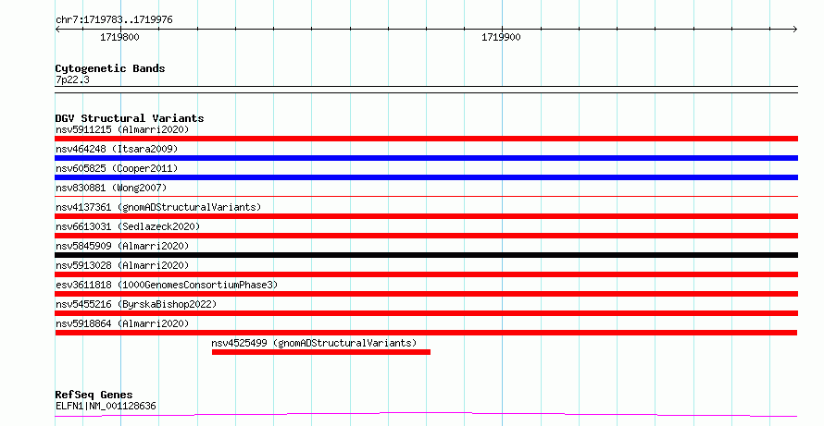Select variant label nsv5455216 (ByrskaBishop2022)
Image resolution: width=824 pixels, height=426 pixels.
coord(136,304)
